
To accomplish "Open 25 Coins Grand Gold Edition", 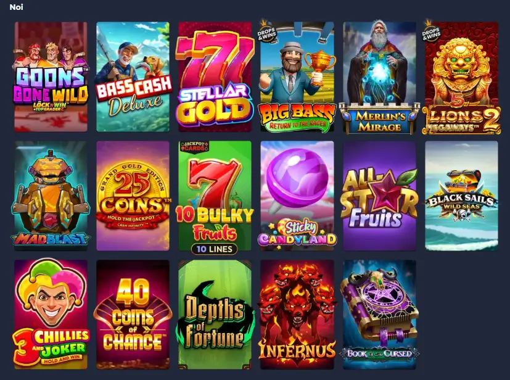I will point(133,196).
